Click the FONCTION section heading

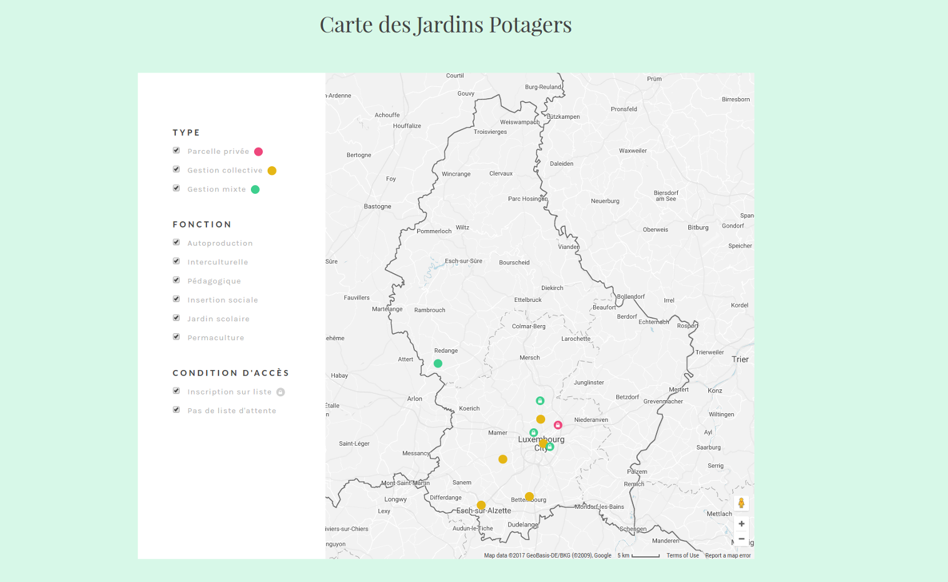click(202, 224)
